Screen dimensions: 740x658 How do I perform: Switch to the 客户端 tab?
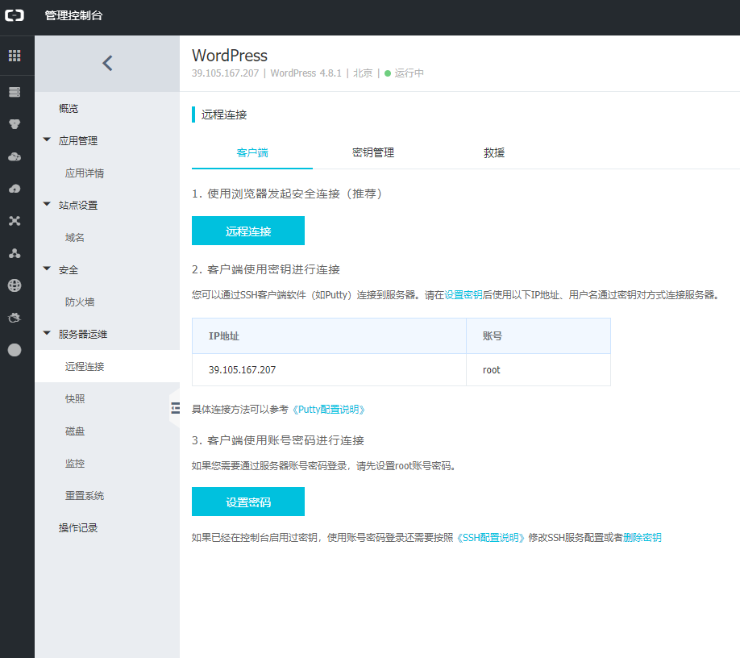point(252,153)
